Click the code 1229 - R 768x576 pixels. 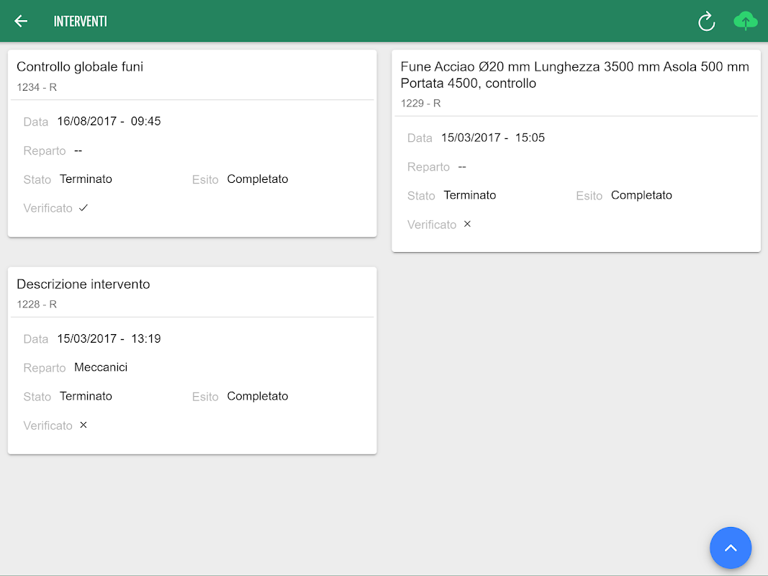421,104
